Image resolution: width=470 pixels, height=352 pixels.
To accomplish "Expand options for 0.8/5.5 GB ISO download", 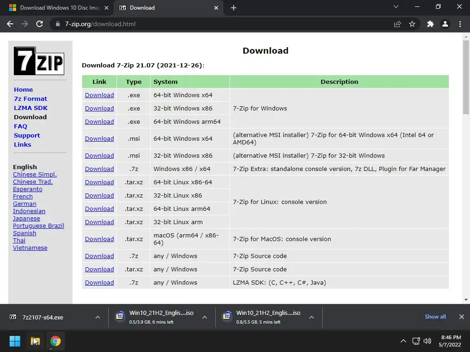I will [312, 317].
